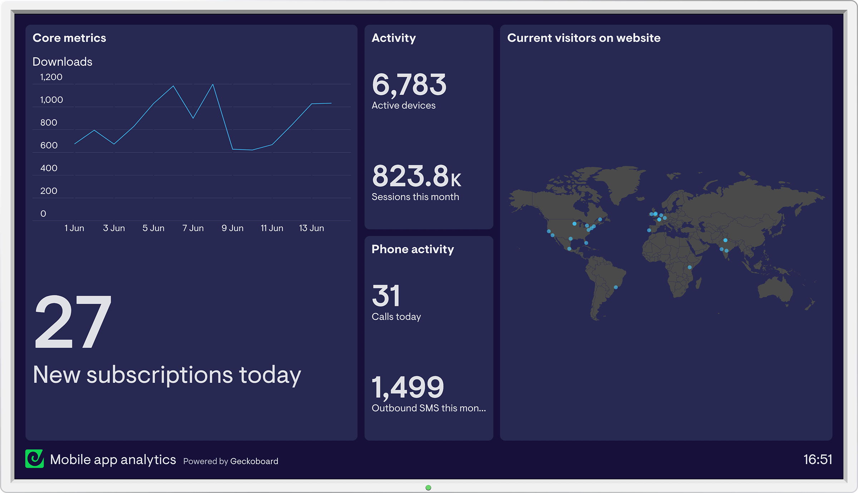This screenshot has height=493, width=858.
Task: Click the Mobile app analytics title
Action: click(113, 459)
